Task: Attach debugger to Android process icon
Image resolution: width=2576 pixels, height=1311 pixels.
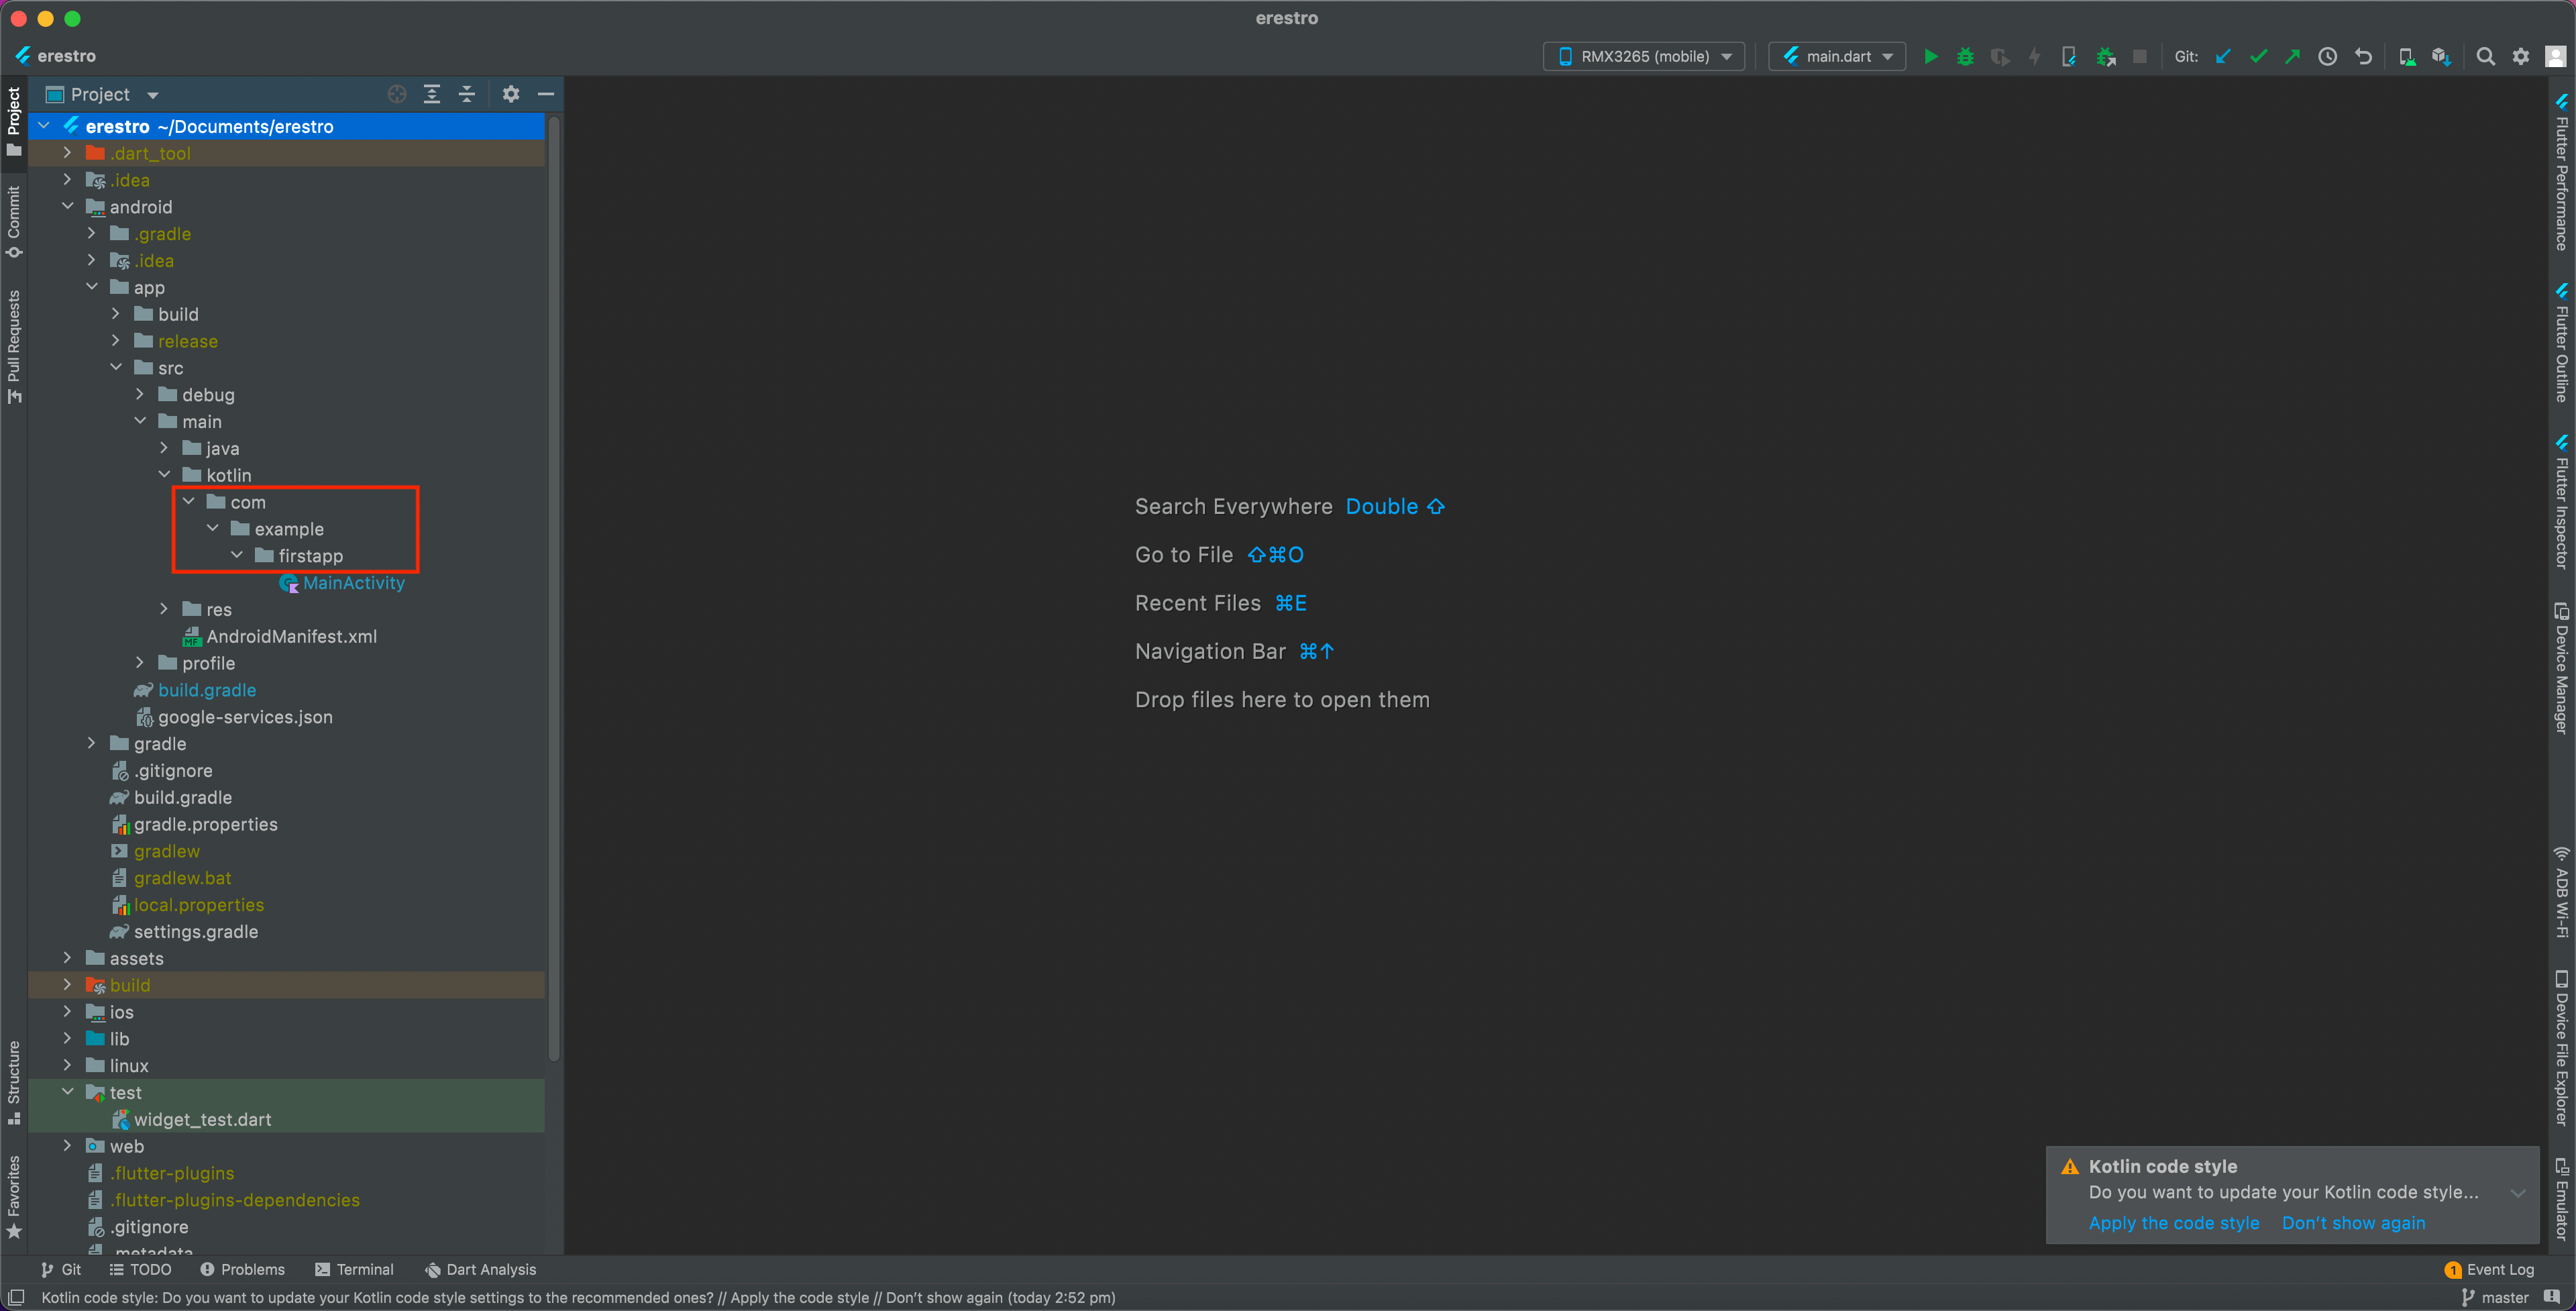Action: click(x=2106, y=57)
